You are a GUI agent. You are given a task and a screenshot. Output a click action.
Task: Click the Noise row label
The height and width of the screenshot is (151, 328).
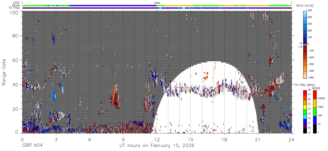pos(16,5)
